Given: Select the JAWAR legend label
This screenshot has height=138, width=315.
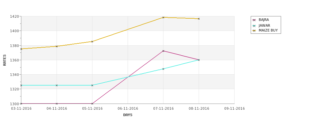Looking at the screenshot, I should [264, 26].
